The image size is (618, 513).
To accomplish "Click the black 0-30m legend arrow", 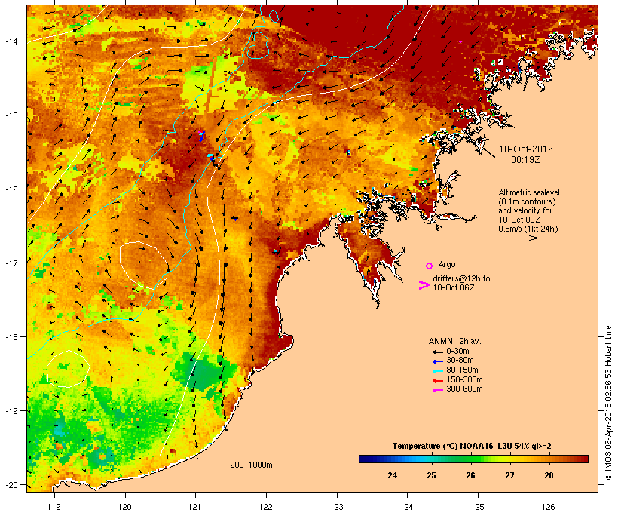I will (x=437, y=352).
